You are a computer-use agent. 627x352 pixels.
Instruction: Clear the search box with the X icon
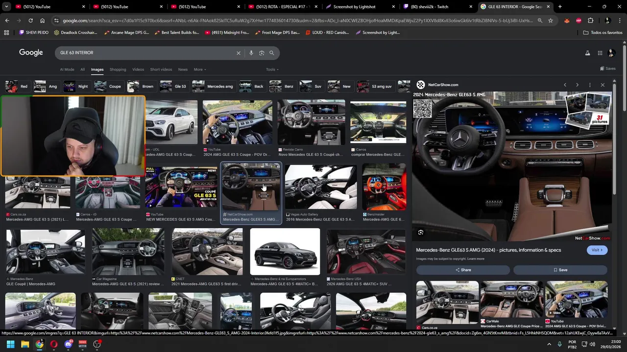[239, 53]
